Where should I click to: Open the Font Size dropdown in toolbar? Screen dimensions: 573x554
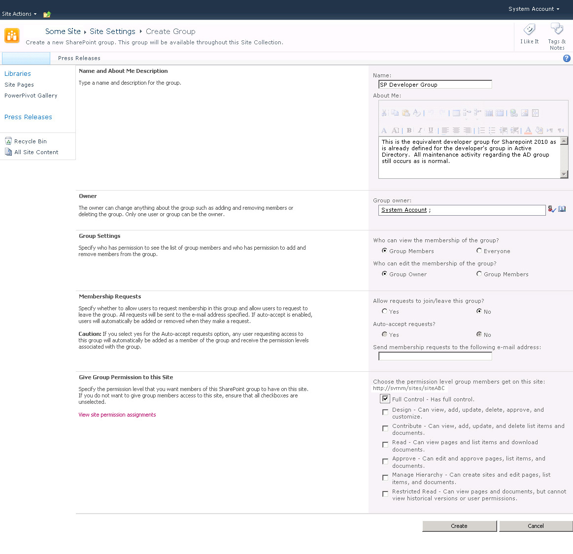point(396,130)
